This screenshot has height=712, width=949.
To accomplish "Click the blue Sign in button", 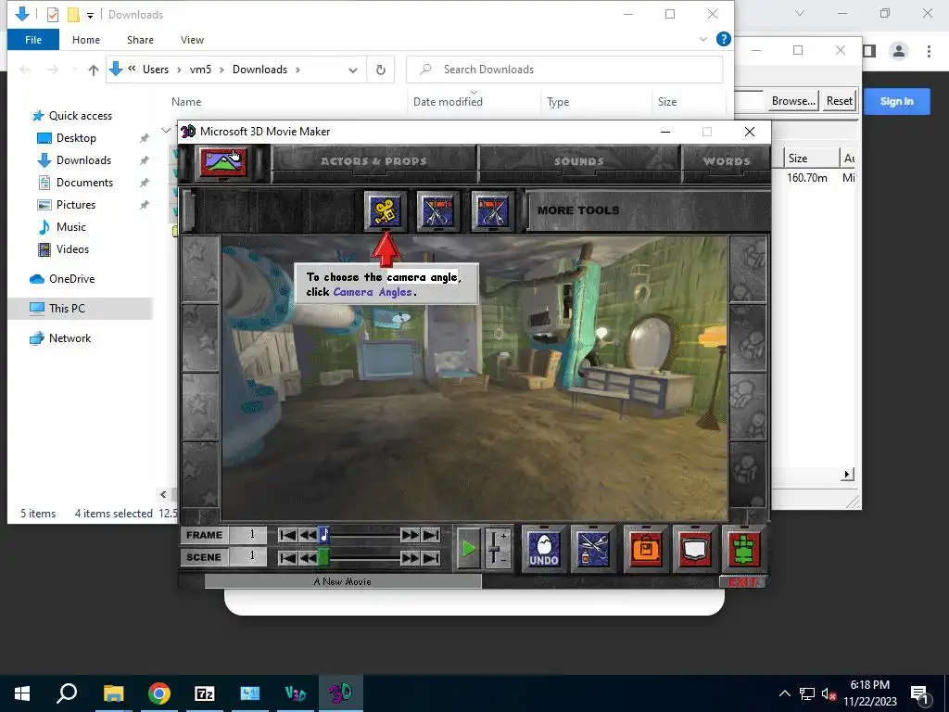I will tap(896, 101).
